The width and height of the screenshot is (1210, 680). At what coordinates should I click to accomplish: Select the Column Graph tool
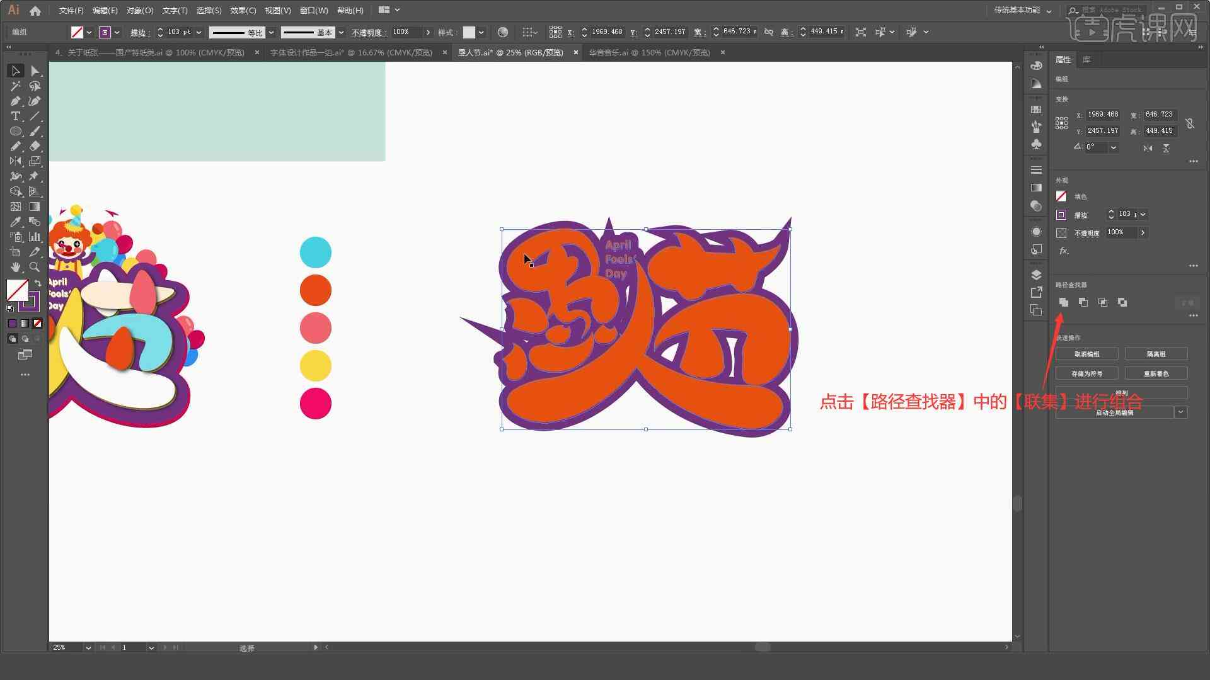[x=35, y=237]
